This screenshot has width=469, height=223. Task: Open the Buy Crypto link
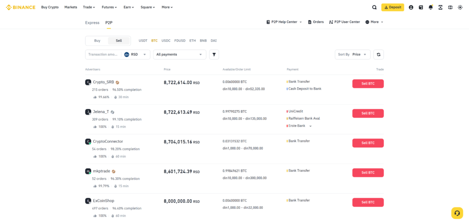50,7
